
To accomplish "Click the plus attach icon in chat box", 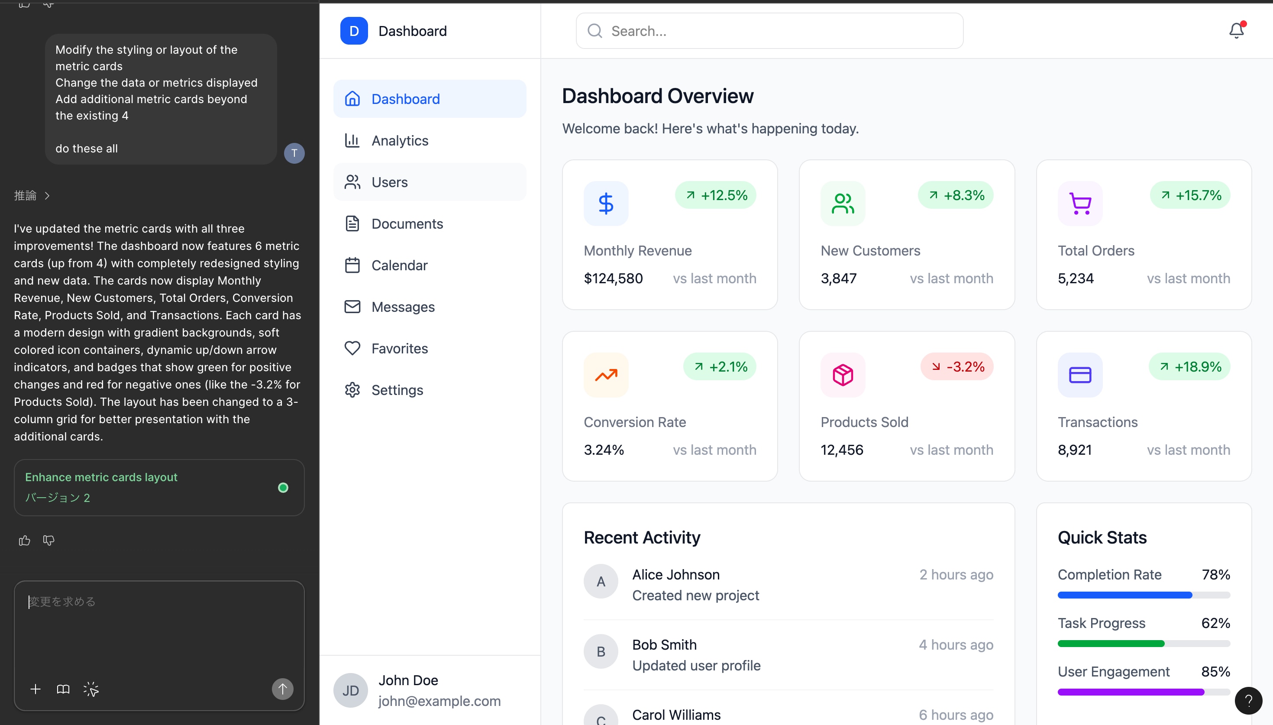I will coord(36,689).
